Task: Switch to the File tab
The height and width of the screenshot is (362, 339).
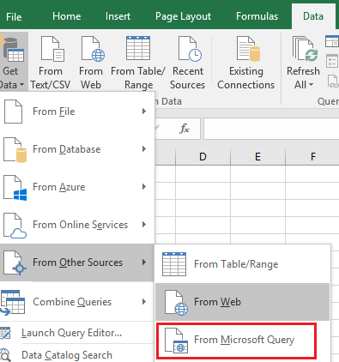Action: click(x=14, y=16)
